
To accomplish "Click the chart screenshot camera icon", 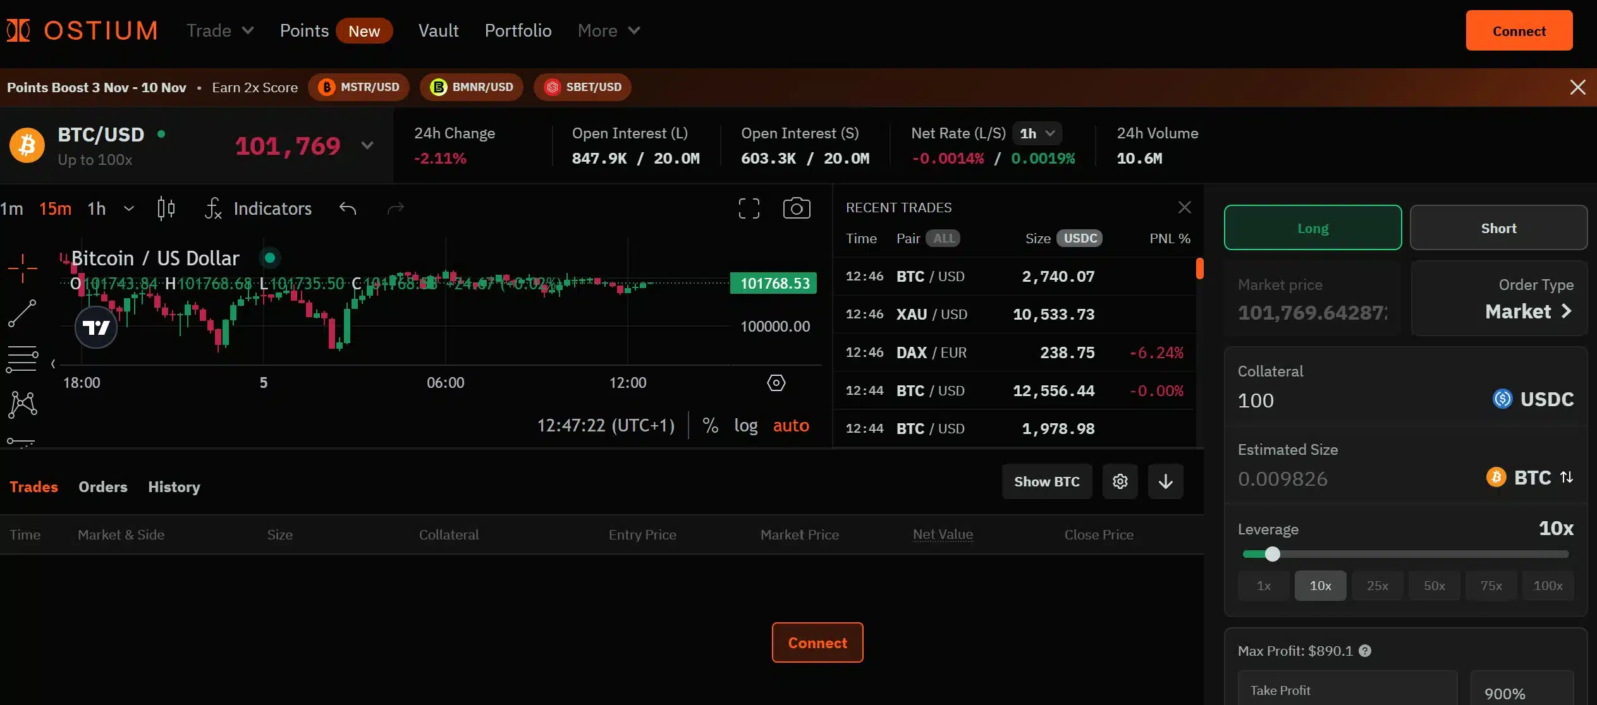I will pos(796,208).
